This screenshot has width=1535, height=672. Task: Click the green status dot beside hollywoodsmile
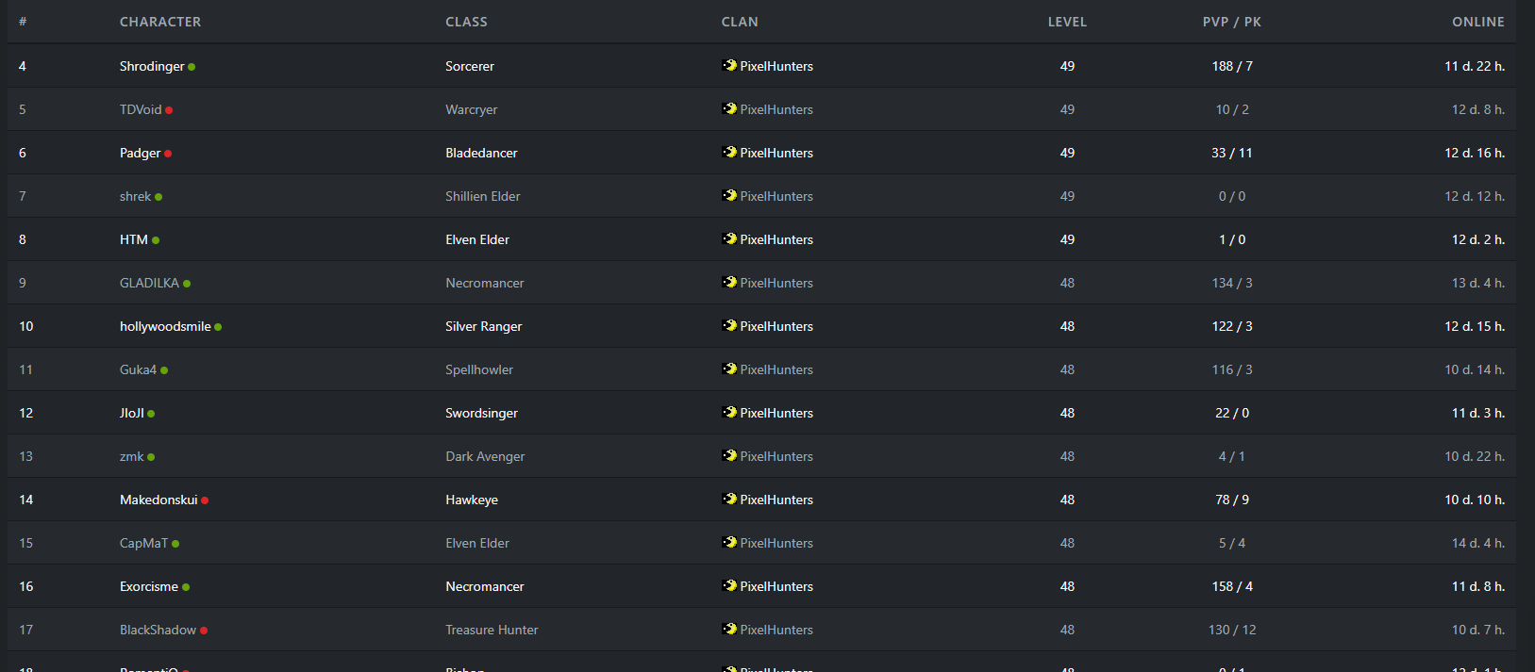[x=218, y=327]
